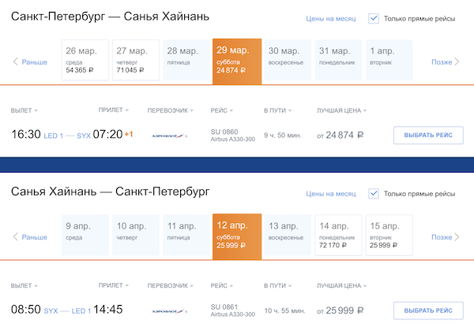Toggle direct flights only for outbound route

tap(374, 18)
